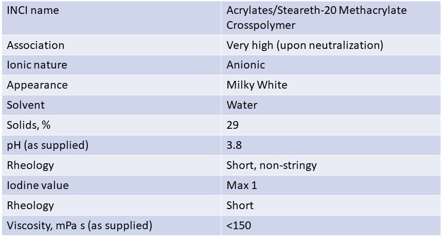Image resolution: width=443 pixels, height=239 pixels.
Task: Click the "Iodine value" label cell
Action: pos(38,185)
